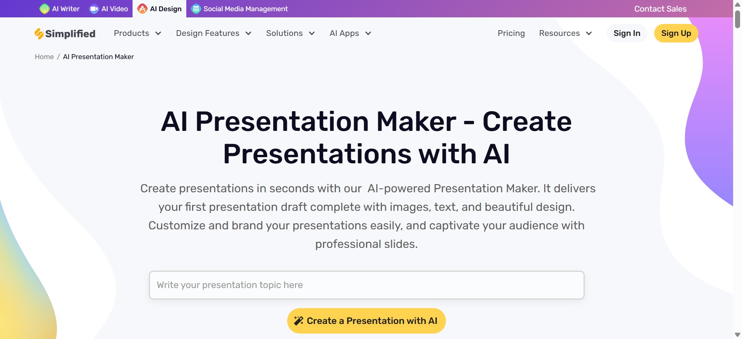Focus the presentation topic input field

click(x=366, y=285)
